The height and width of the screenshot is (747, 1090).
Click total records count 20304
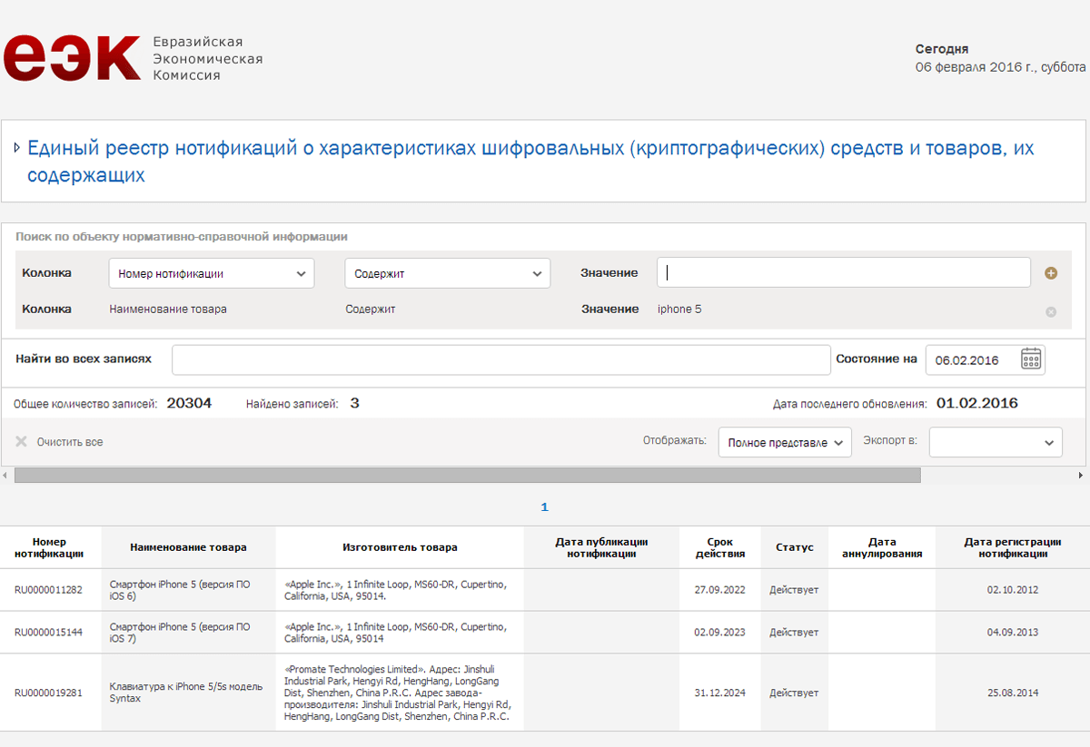tap(189, 403)
